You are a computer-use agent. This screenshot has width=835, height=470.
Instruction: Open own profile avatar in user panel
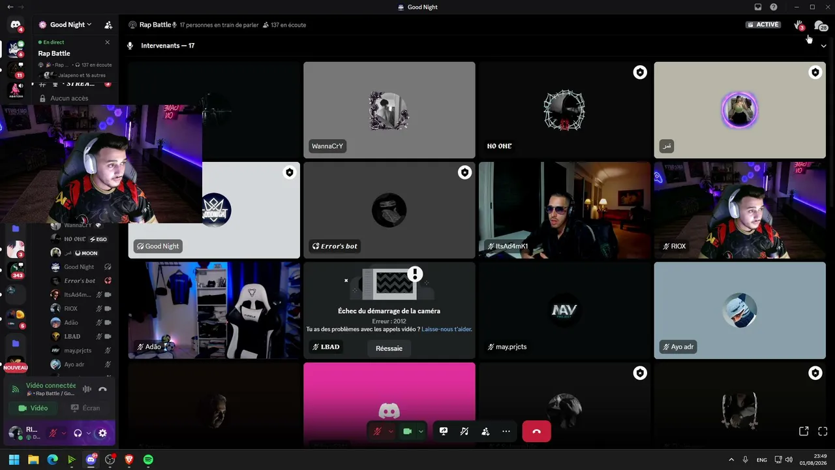15,433
